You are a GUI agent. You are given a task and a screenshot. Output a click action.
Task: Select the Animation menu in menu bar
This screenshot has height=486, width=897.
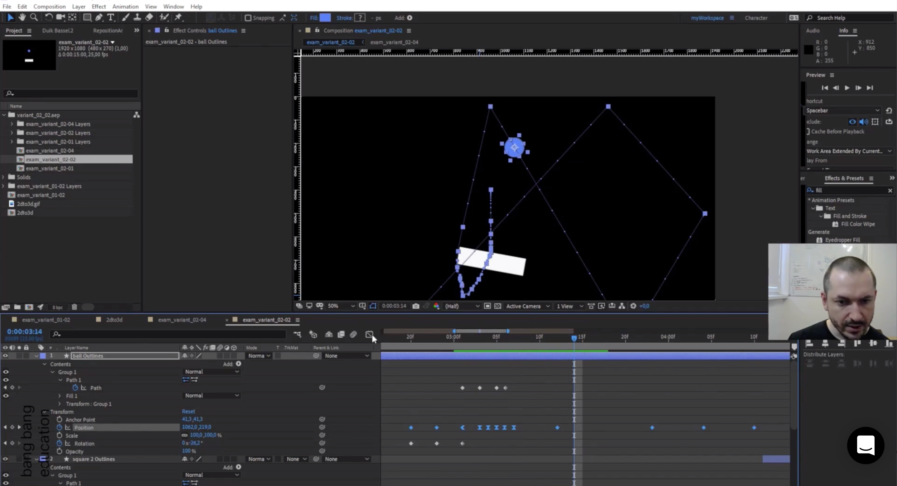pyautogui.click(x=125, y=7)
